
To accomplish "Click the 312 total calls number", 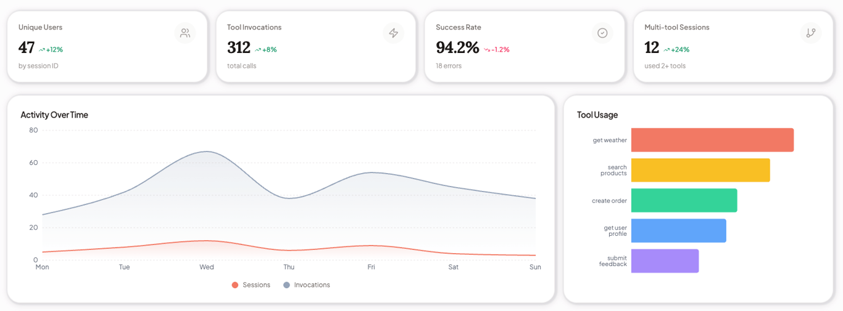I will coord(239,47).
